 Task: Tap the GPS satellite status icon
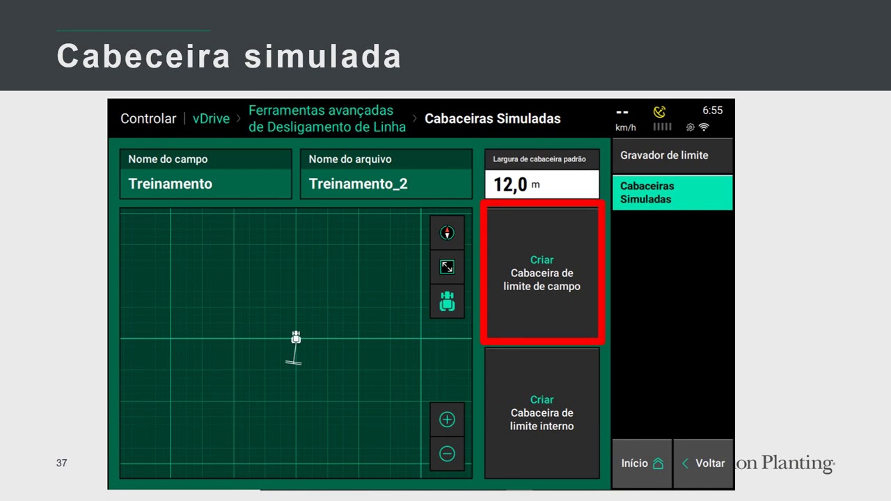coord(659,111)
